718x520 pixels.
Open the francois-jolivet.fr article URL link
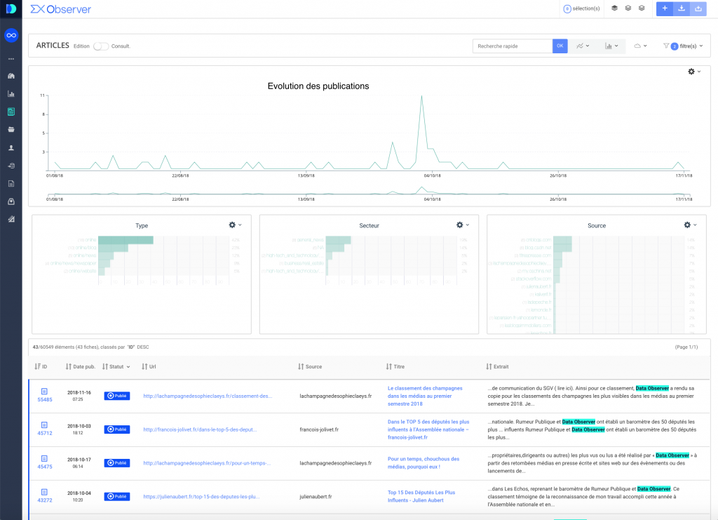click(x=208, y=429)
